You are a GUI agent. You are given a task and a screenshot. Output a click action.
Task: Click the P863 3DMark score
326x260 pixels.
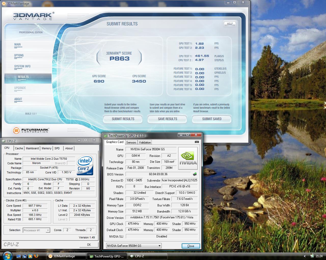pos(119,59)
